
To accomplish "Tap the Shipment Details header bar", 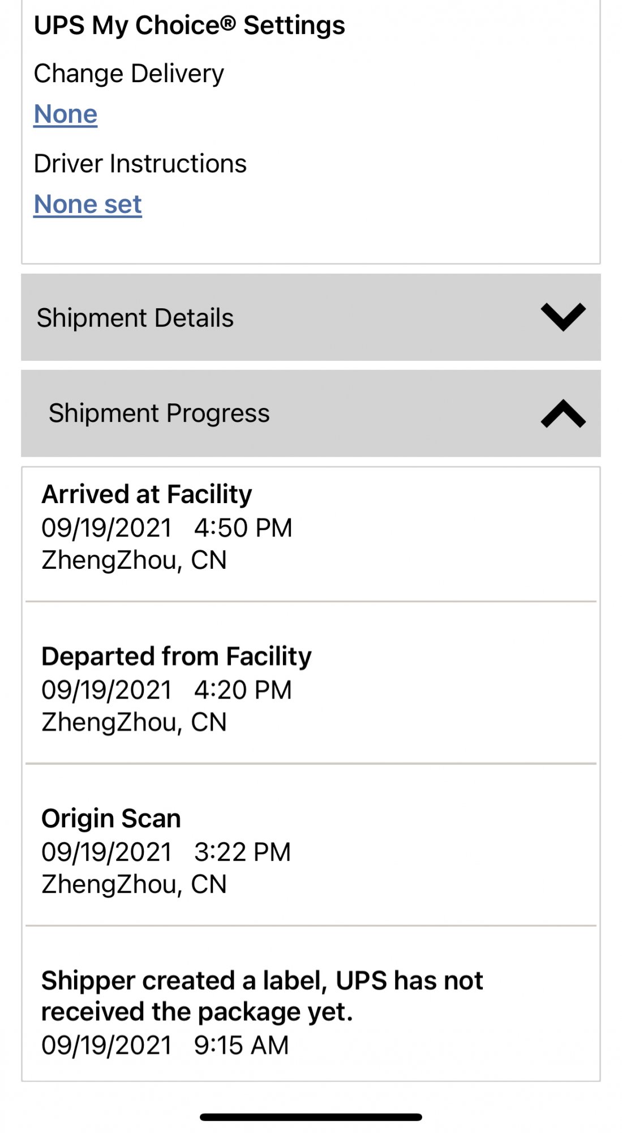I will click(311, 317).
